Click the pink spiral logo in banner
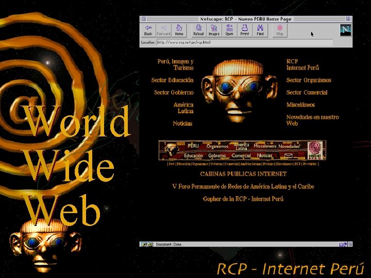This screenshot has width=371, height=278. [x=315, y=150]
